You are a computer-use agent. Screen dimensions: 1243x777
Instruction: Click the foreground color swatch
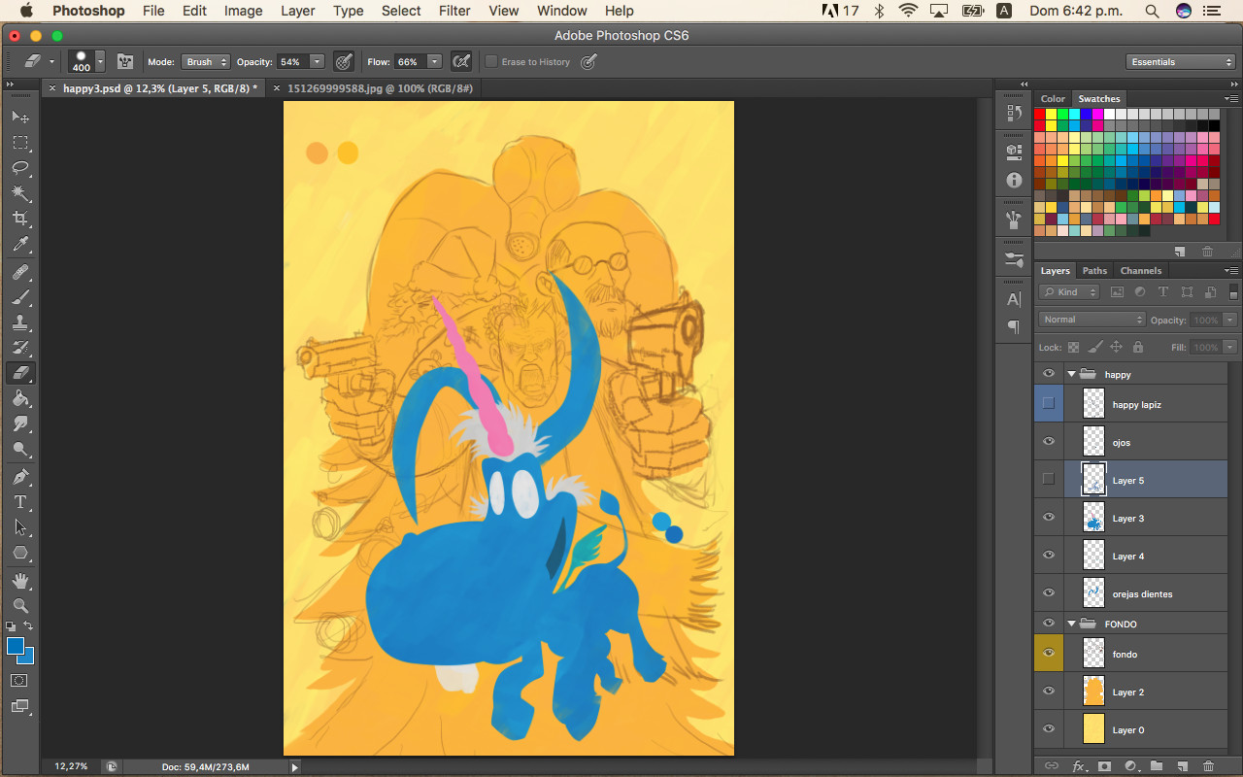click(x=15, y=647)
